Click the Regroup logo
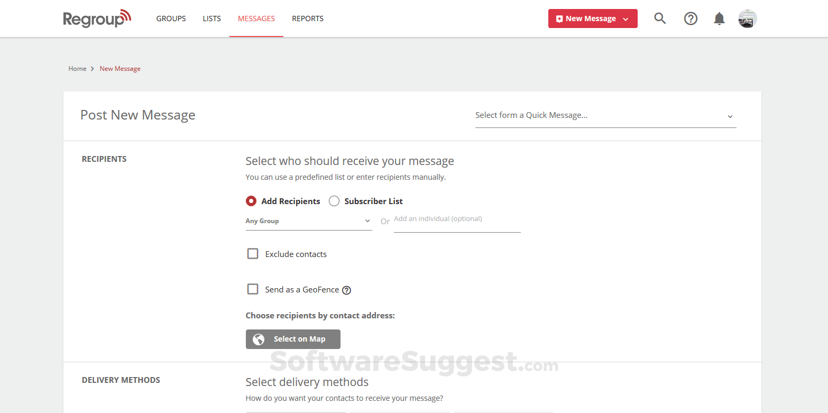Image resolution: width=828 pixels, height=413 pixels. [x=97, y=19]
